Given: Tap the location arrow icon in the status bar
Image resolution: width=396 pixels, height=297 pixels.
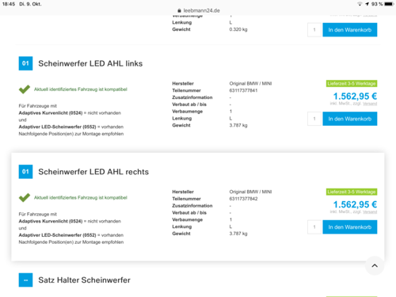Looking at the screenshot, I should pyautogui.click(x=367, y=4).
